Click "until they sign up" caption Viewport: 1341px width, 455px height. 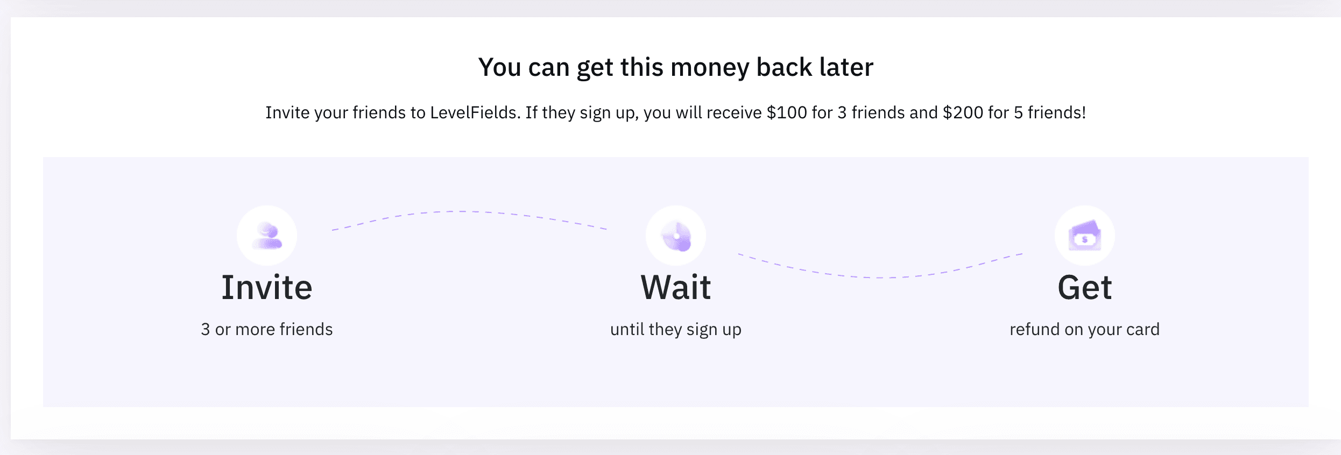click(x=676, y=329)
